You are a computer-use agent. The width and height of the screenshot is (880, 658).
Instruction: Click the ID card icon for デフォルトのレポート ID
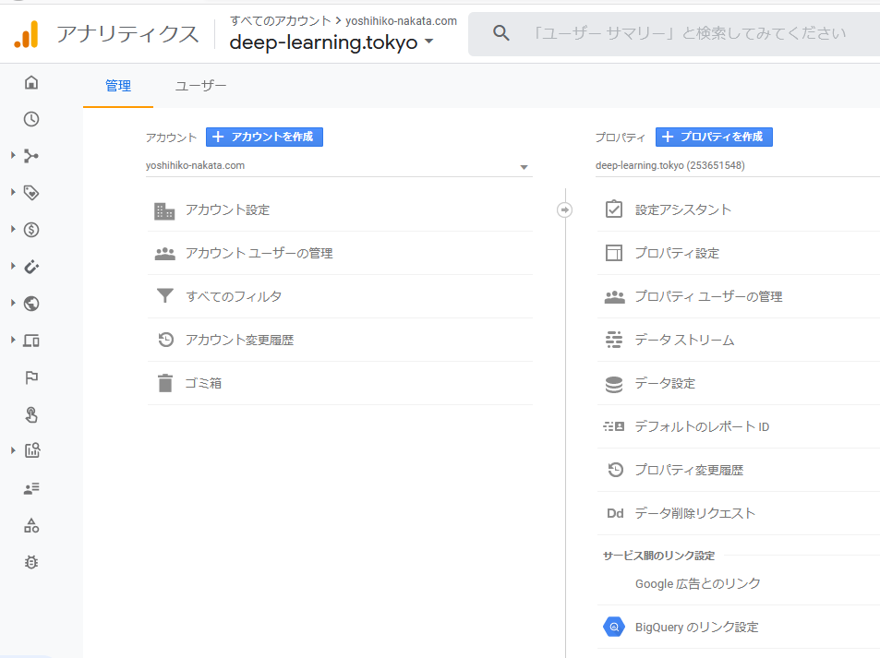coord(614,426)
